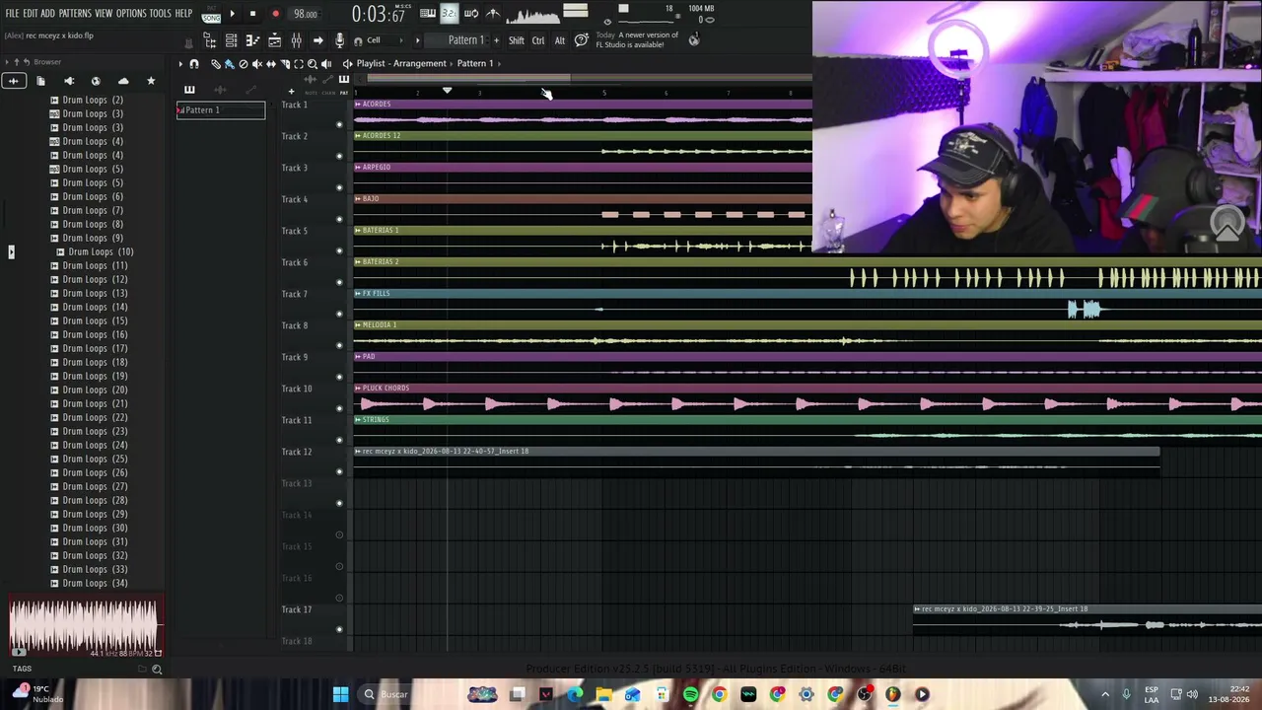Viewport: 1262px width, 710px height.
Task: Open the Playlist options menu arrow
Action: (180, 64)
